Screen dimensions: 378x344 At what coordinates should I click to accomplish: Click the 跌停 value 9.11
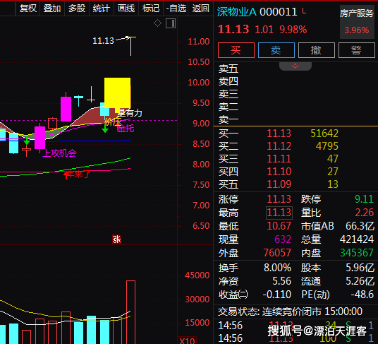point(364,199)
